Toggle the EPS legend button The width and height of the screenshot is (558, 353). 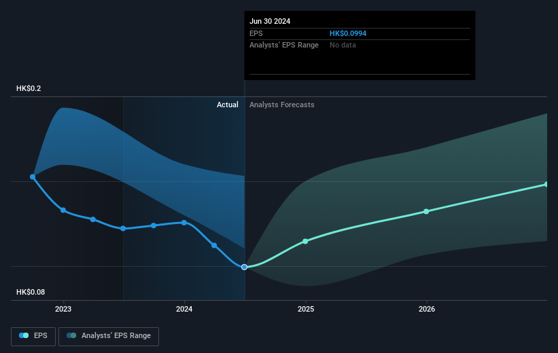click(x=33, y=336)
